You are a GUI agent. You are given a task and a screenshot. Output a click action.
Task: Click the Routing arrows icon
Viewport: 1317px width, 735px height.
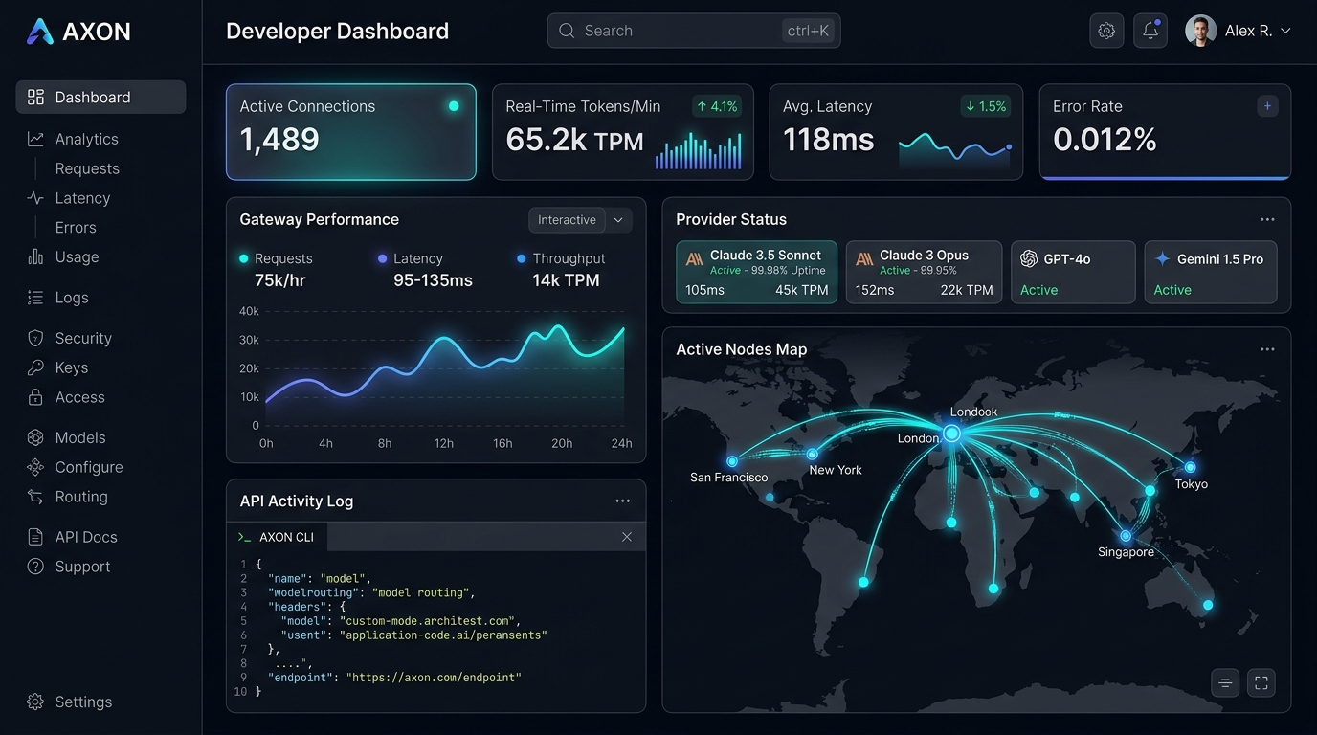pyautogui.click(x=35, y=497)
